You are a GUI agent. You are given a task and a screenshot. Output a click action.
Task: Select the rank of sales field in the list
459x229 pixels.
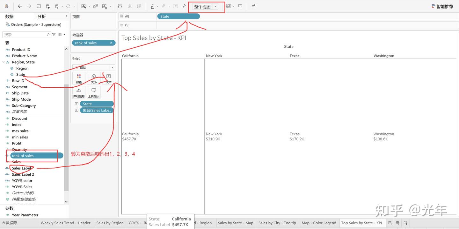(x=37, y=156)
